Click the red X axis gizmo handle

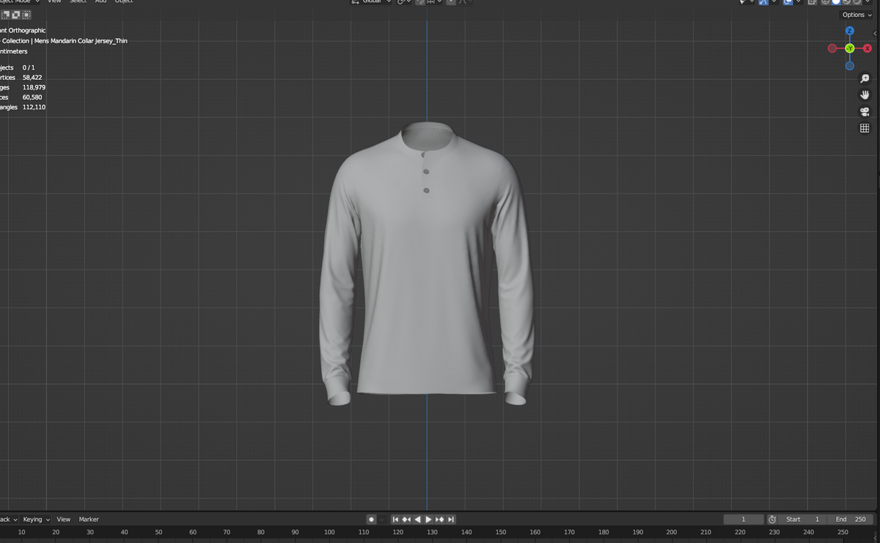[x=867, y=48]
